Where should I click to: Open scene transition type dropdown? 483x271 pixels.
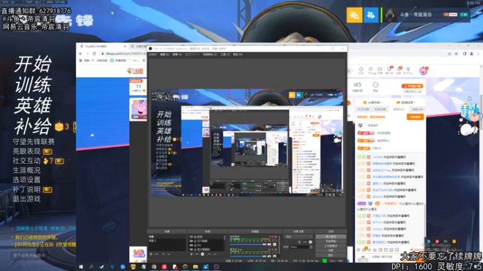coord(298,237)
